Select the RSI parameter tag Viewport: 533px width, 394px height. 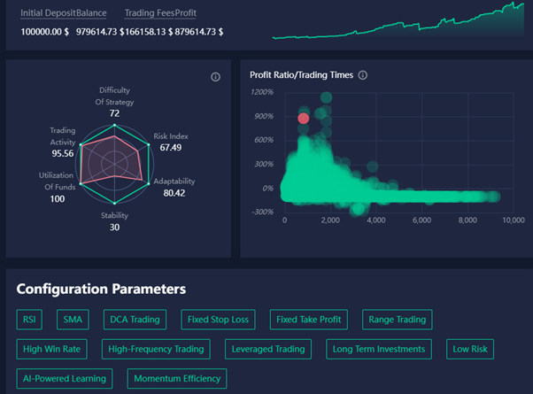tap(29, 319)
